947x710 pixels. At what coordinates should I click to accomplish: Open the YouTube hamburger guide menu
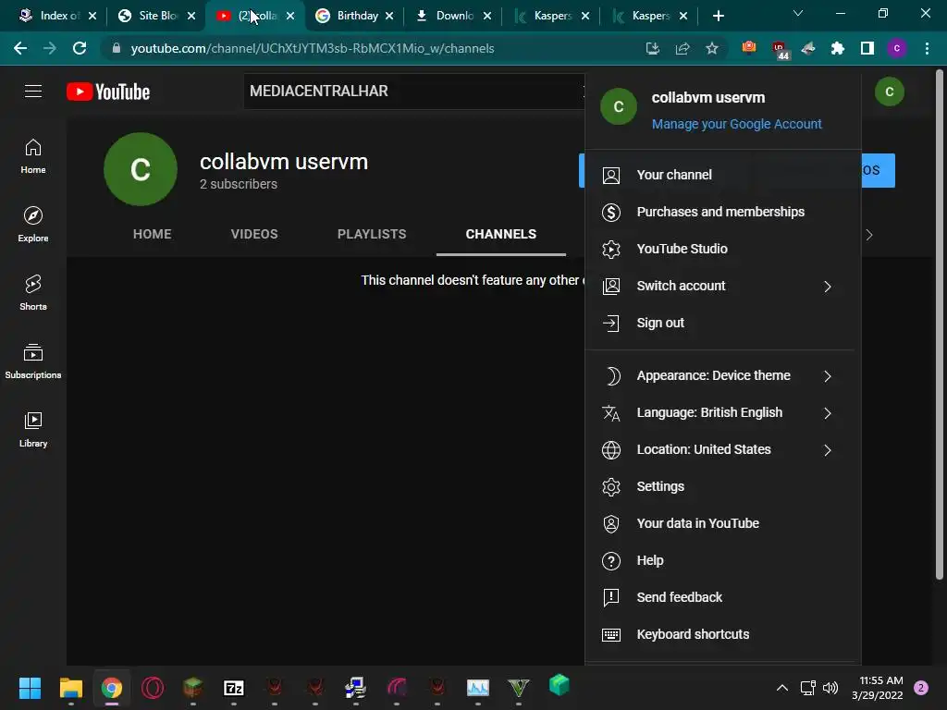[33, 92]
